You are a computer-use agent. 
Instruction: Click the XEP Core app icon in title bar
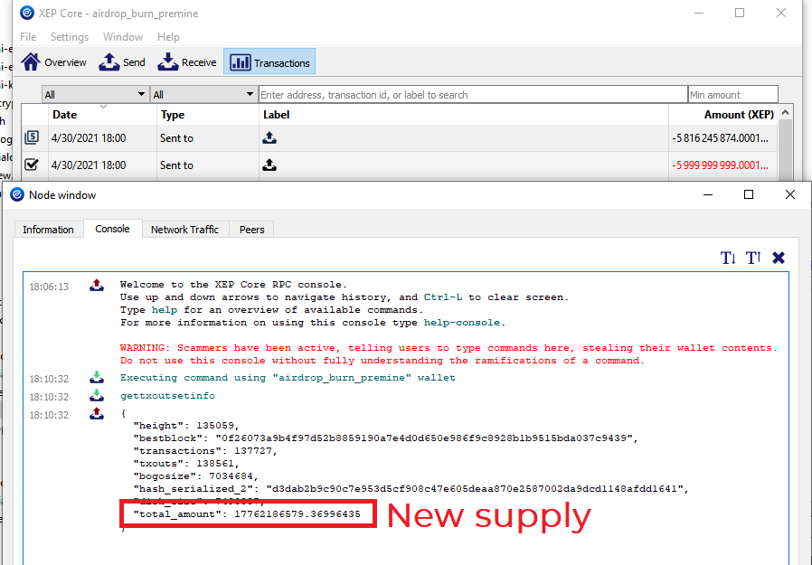point(27,13)
